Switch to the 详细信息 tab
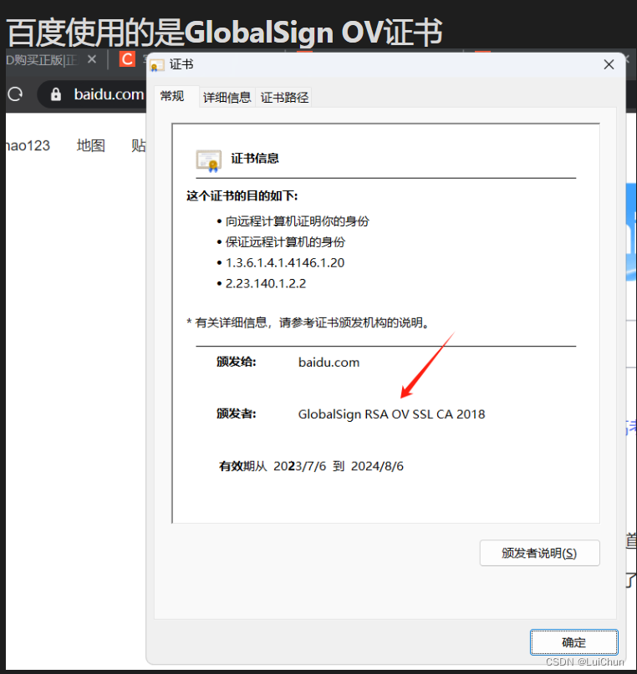Viewport: 637px width, 674px height. [x=227, y=98]
